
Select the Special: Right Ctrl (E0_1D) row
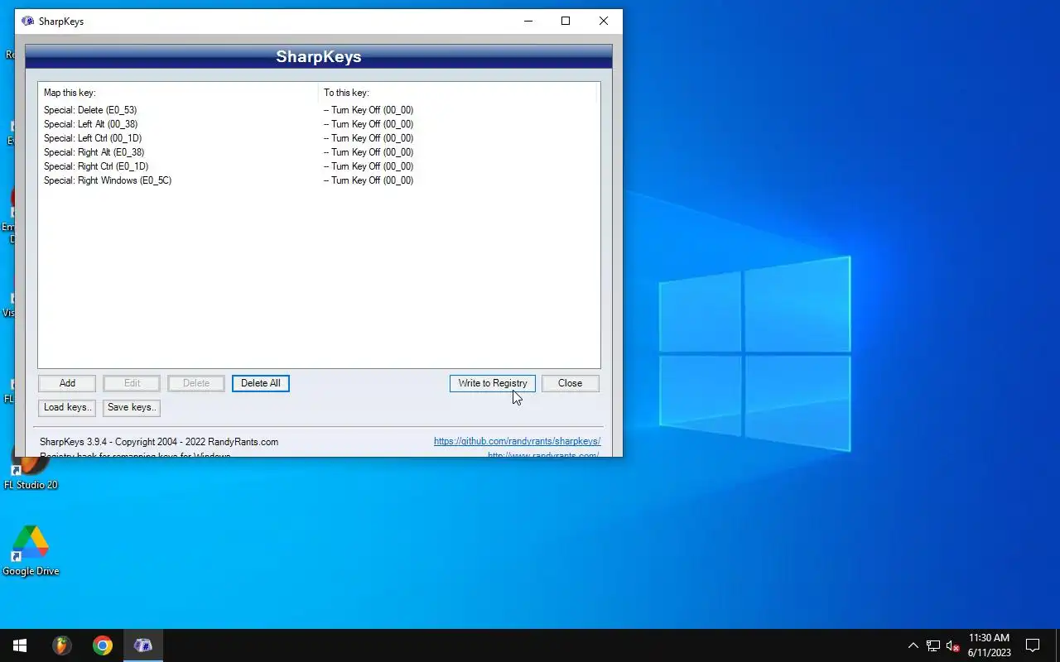pyautogui.click(x=319, y=166)
